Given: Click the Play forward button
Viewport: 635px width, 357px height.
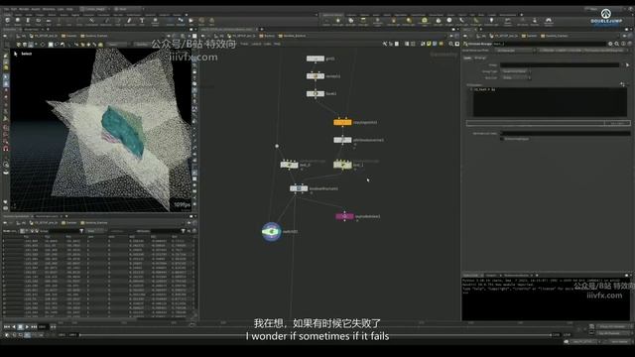Looking at the screenshot, I should click(27, 326).
